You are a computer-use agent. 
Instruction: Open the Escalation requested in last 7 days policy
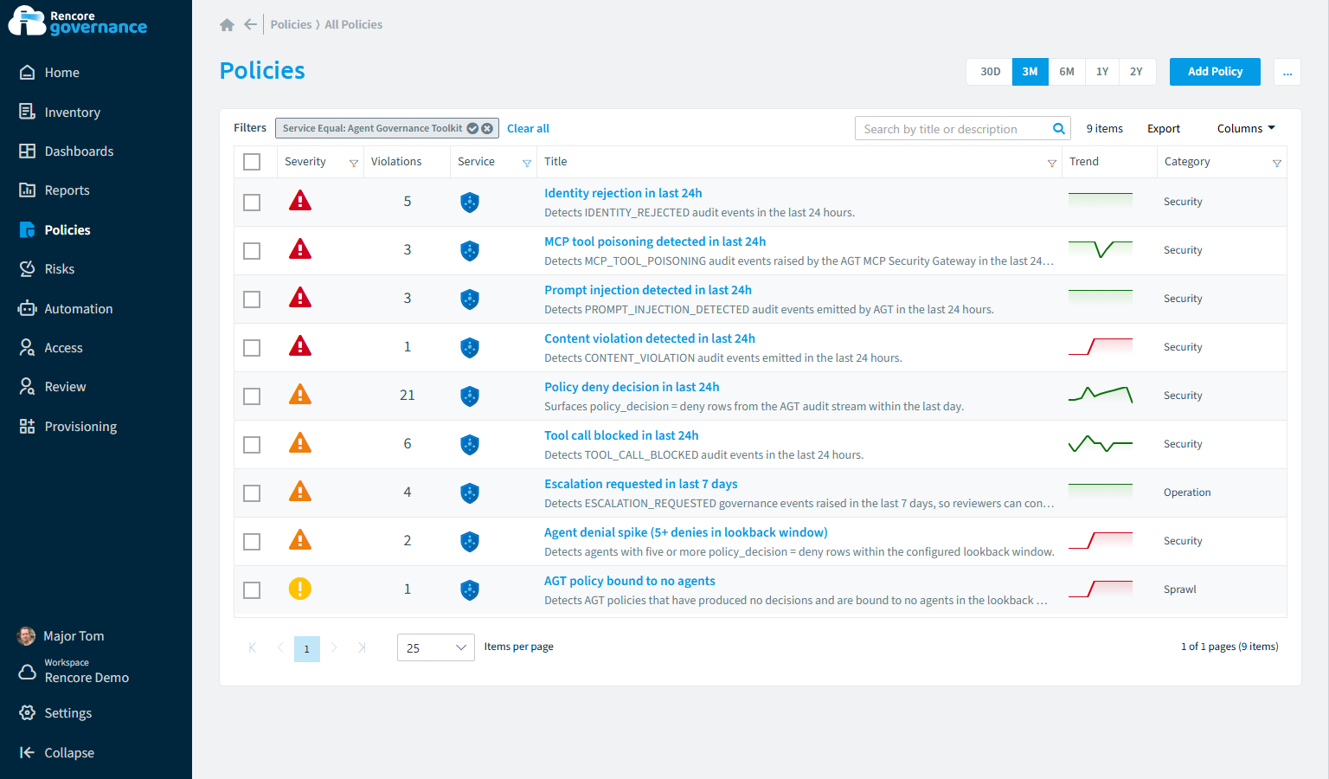[641, 484]
